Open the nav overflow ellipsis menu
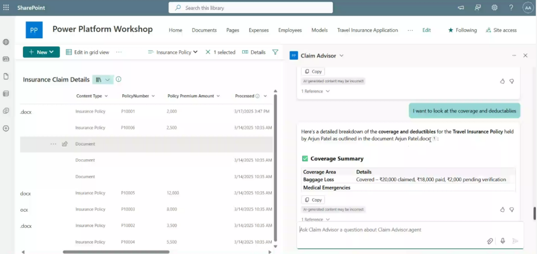Viewport: 537px width, 254px height. tap(410, 30)
